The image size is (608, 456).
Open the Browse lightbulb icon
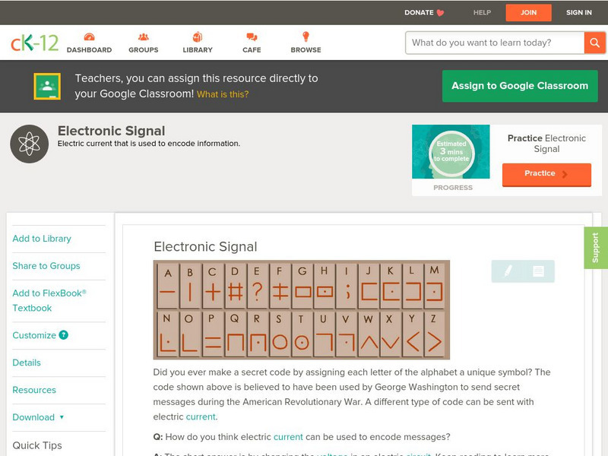point(306,37)
